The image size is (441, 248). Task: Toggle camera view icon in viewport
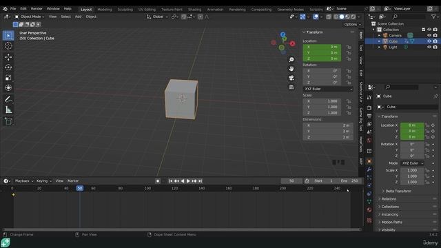click(291, 78)
